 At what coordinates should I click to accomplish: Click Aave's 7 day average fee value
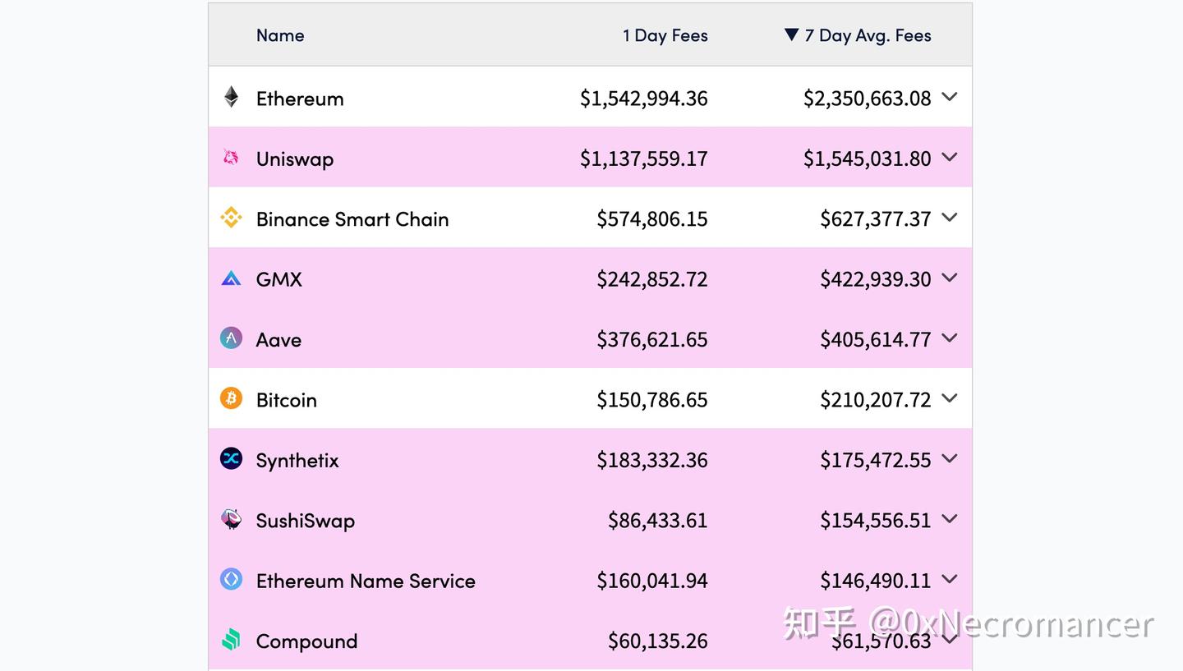tap(875, 339)
